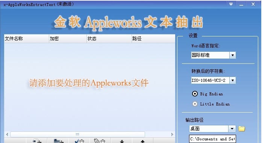Image resolution: width=262 pixels, height=143 pixels.
Task: Click the remove selected (checkmark trash) icon
Action: [79, 141]
